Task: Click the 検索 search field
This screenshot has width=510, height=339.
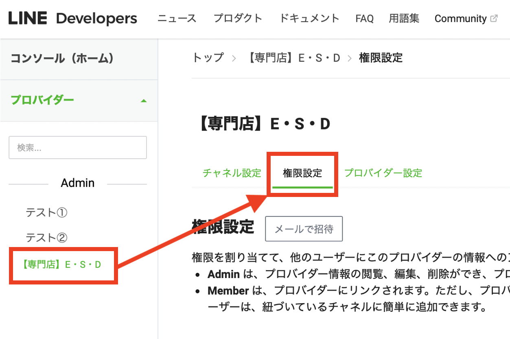Action: pyautogui.click(x=77, y=147)
